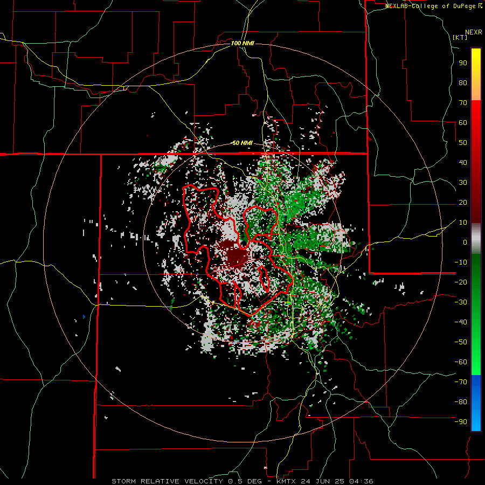Select the -50 tick label on velocity scale
The height and width of the screenshot is (485, 485).
[461, 342]
